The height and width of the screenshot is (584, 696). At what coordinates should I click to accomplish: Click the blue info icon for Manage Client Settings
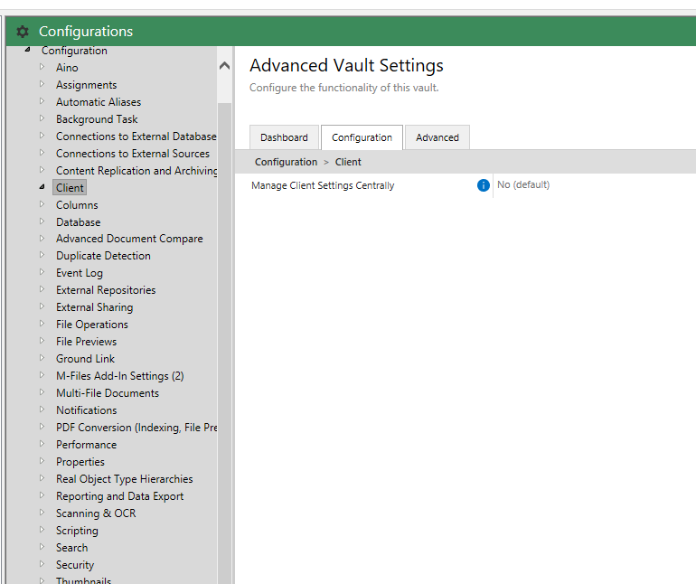(x=483, y=185)
